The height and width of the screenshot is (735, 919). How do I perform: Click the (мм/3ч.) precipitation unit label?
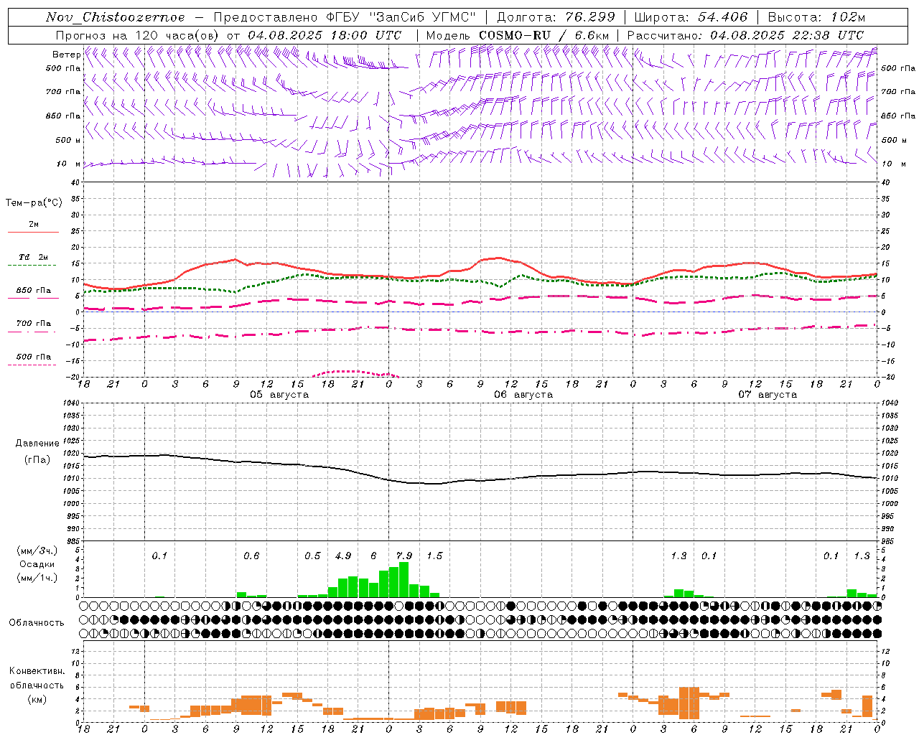[x=37, y=551]
